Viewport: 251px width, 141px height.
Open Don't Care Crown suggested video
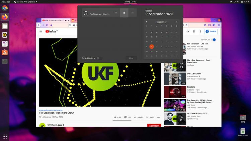point(194,74)
